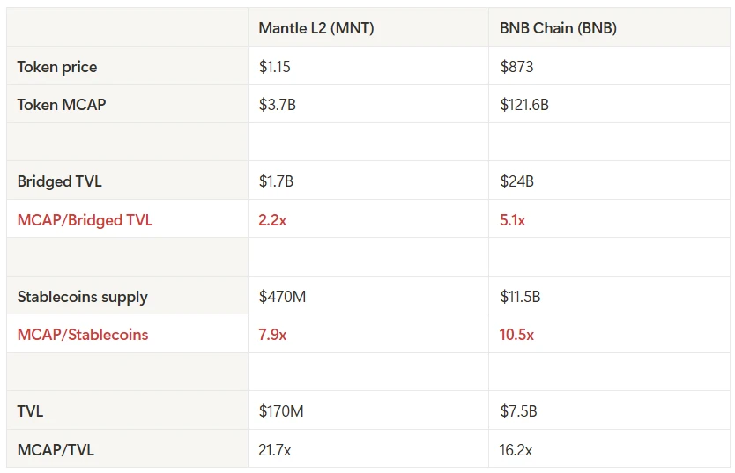Image resolution: width=735 pixels, height=473 pixels.
Task: Select the Token MCAP row label
Action: point(61,105)
